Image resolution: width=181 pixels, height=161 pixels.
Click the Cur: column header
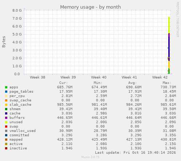[63, 83]
